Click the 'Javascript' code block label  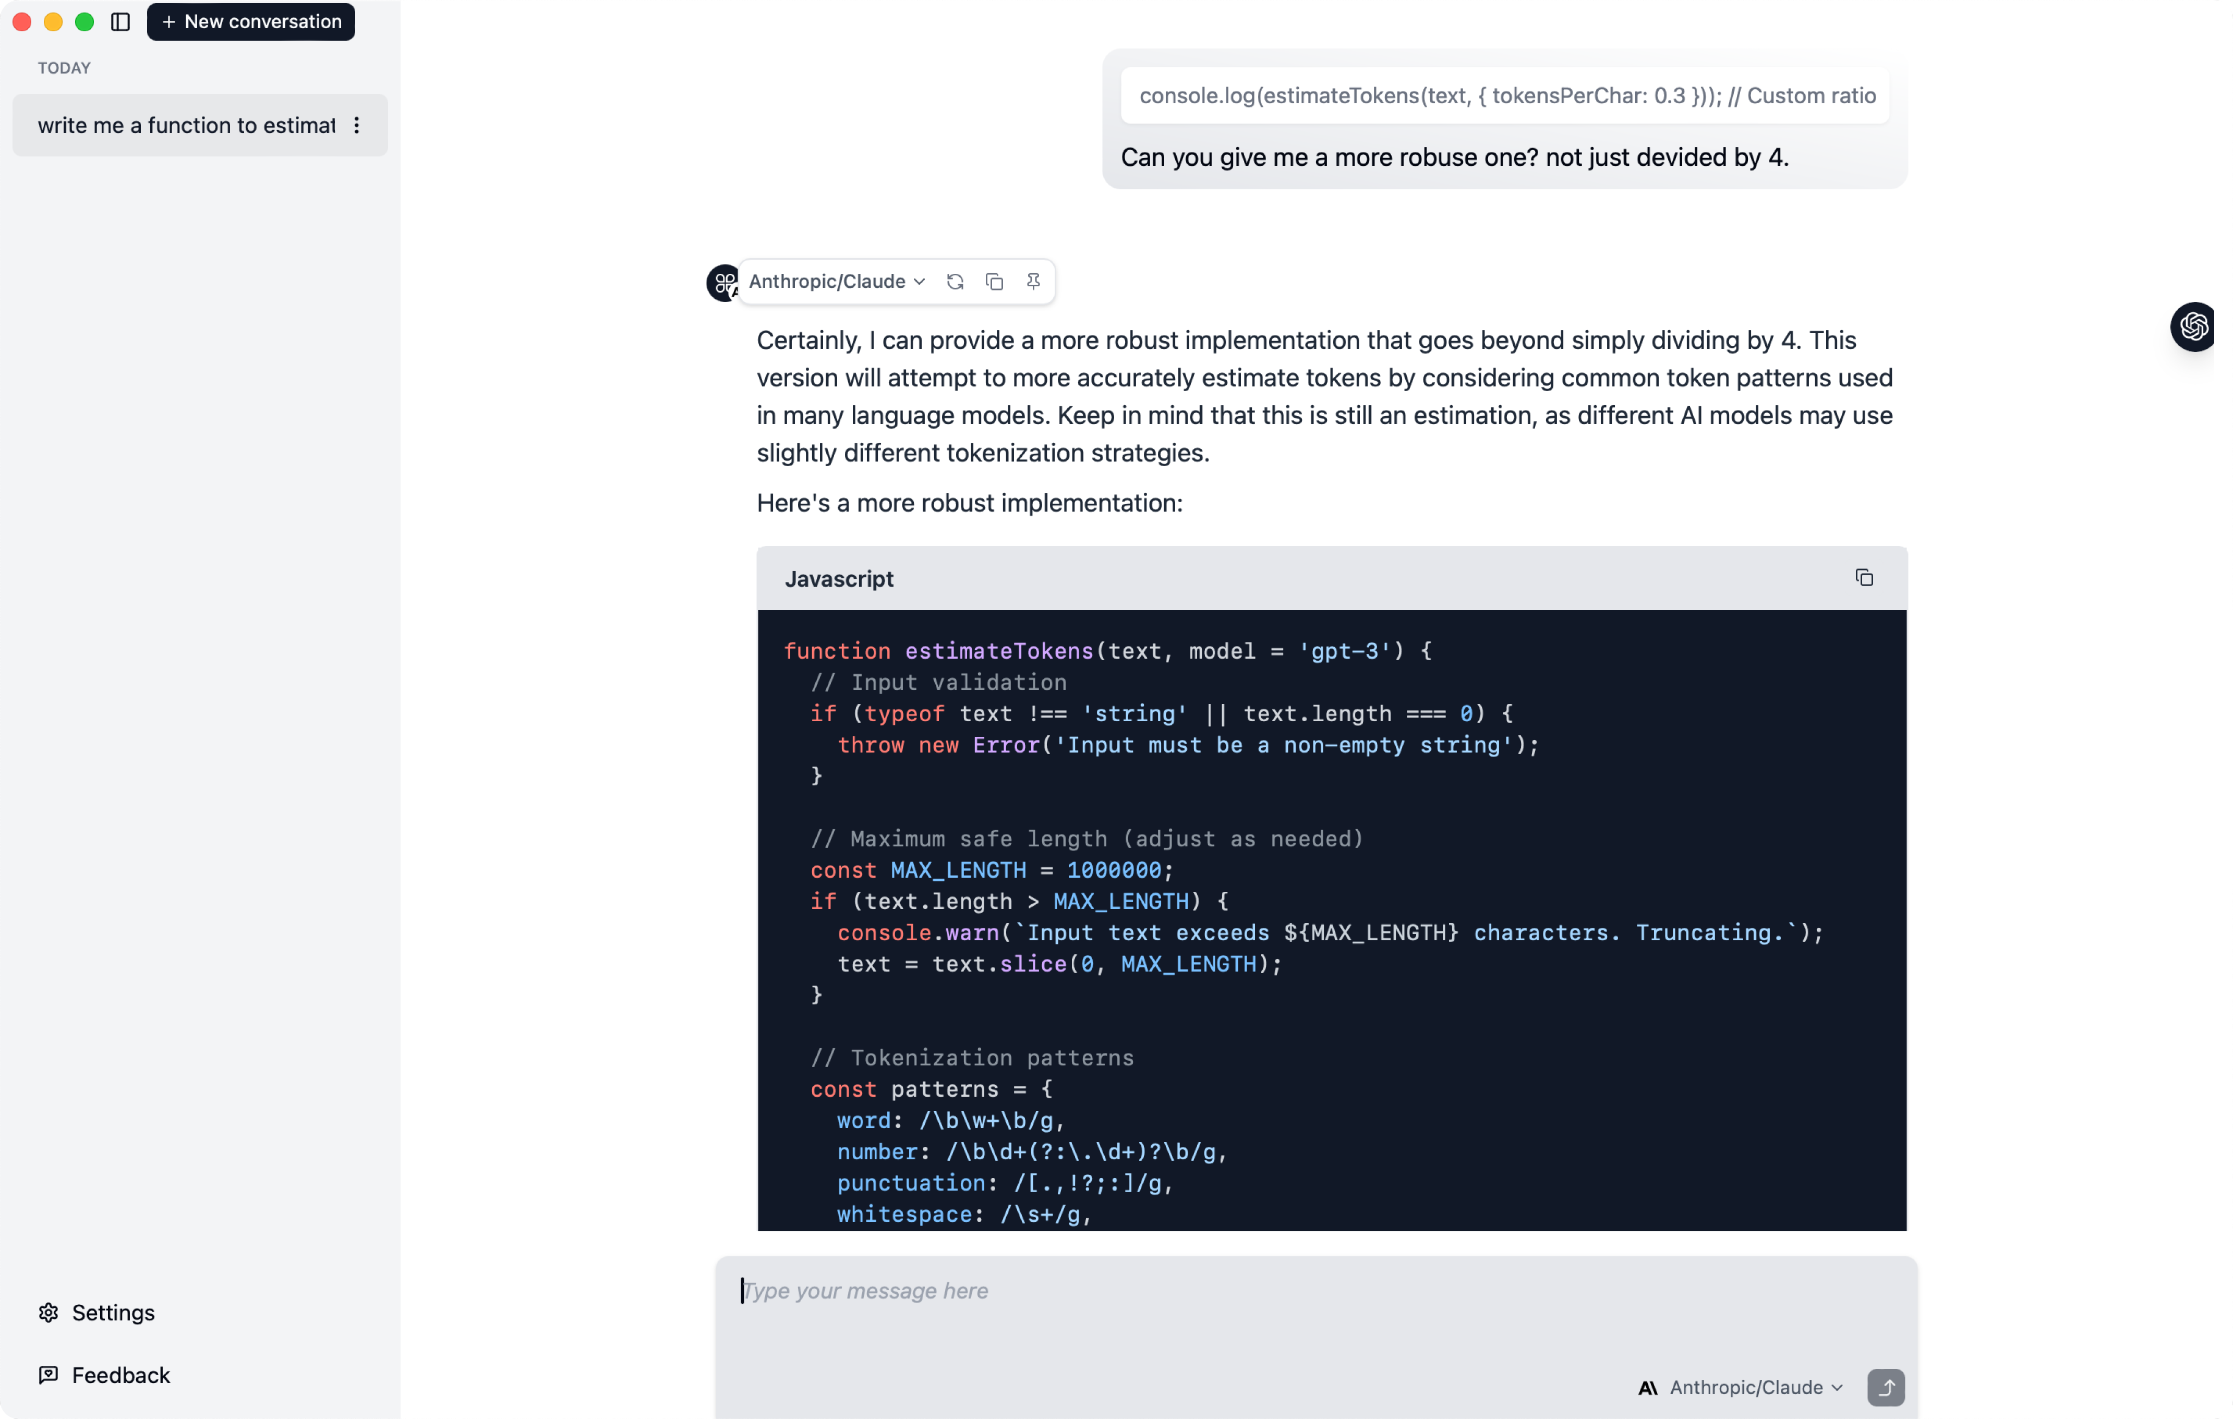pos(839,578)
